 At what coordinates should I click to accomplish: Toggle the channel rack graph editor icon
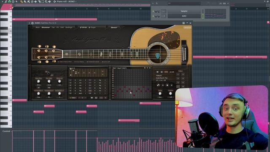point(221,3)
